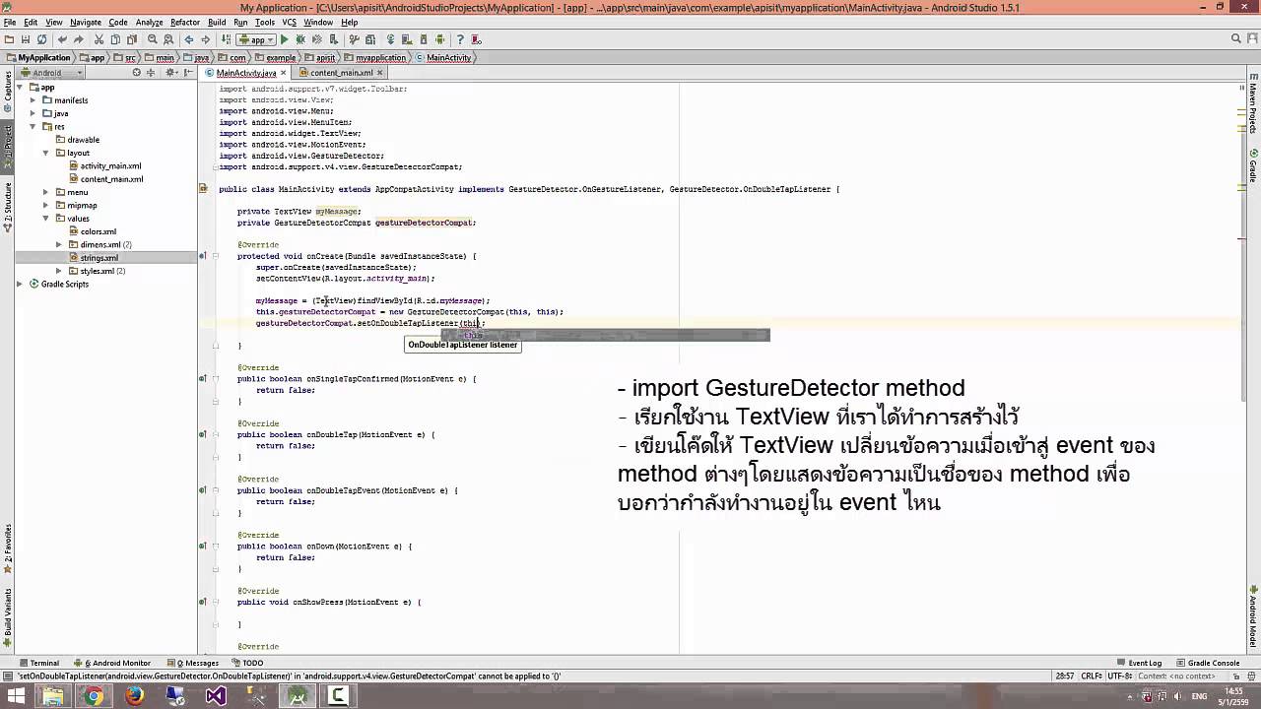Expand the menu folder
The width and height of the screenshot is (1261, 709).
45,192
